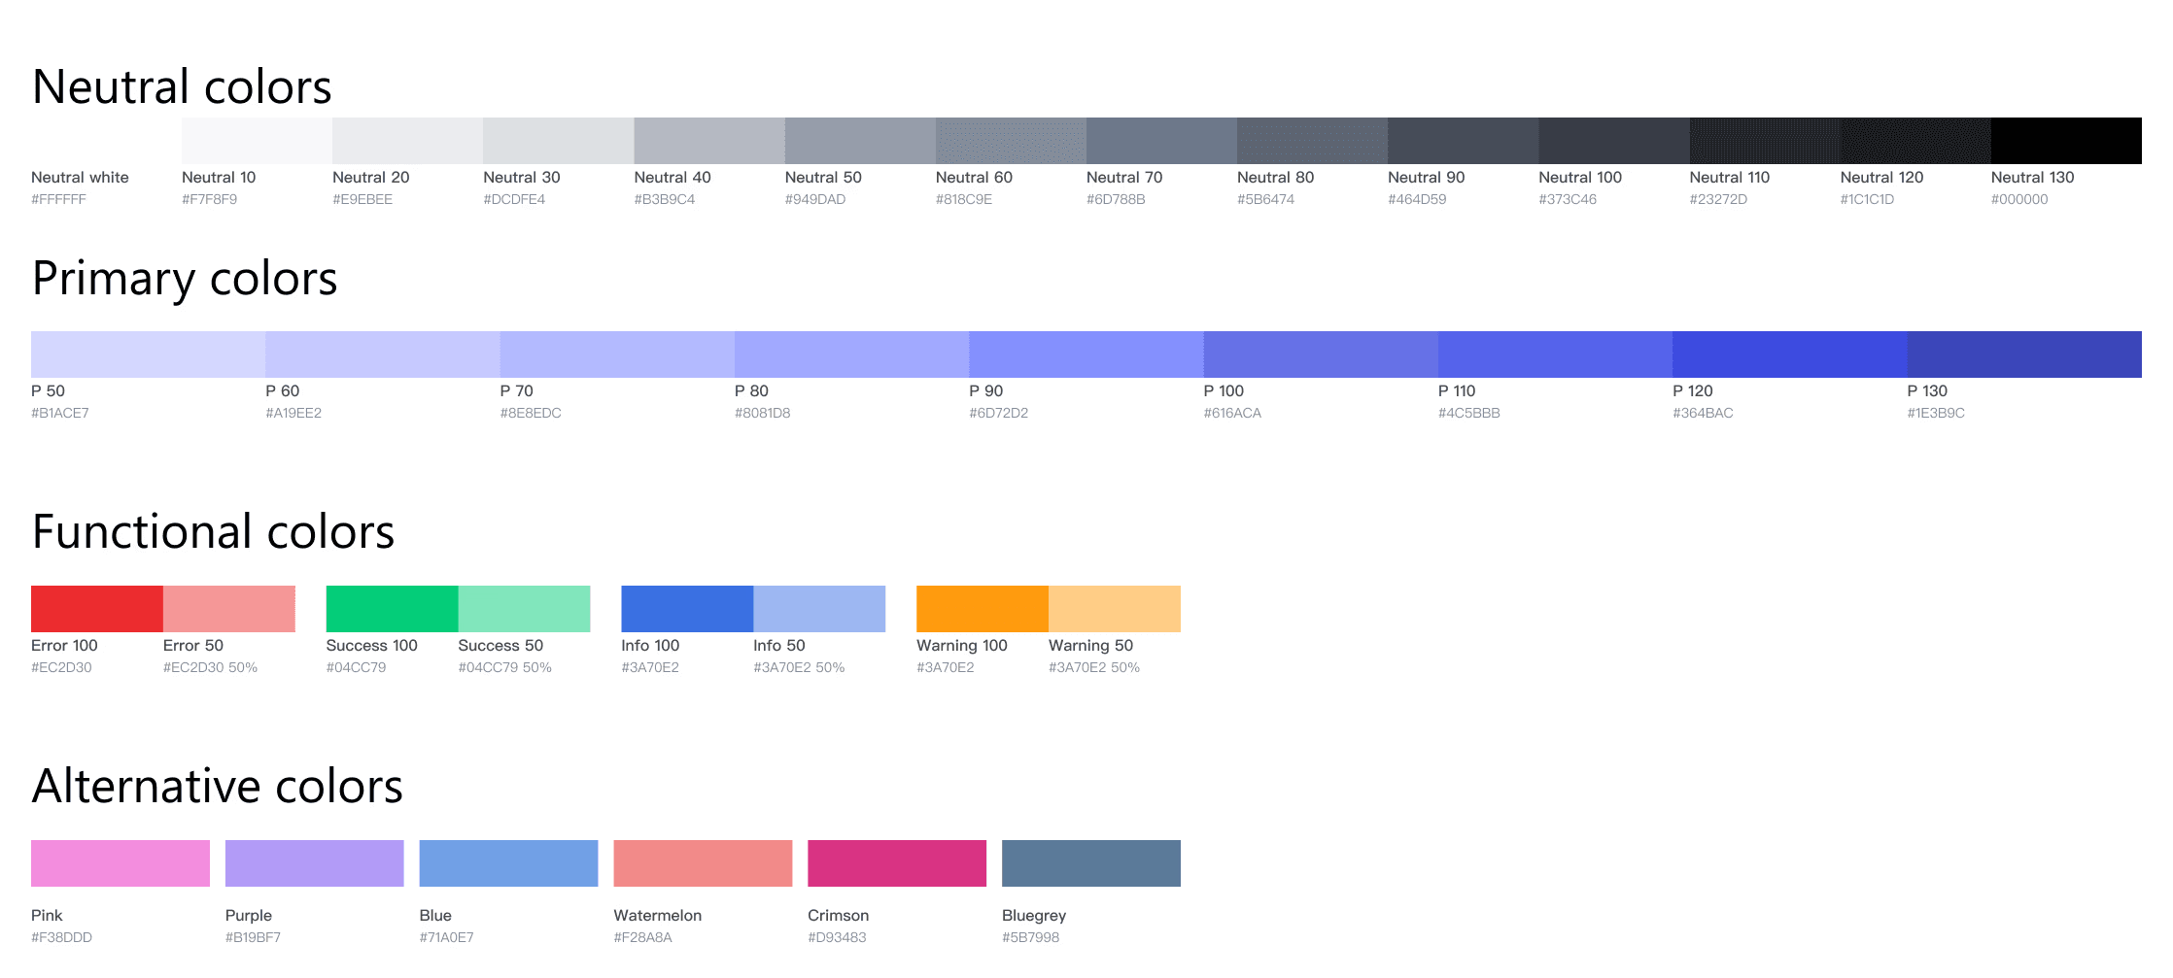This screenshot has height=978, width=2173.
Task: Click the Neutral 130 black swatch
Action: [x=2066, y=141]
